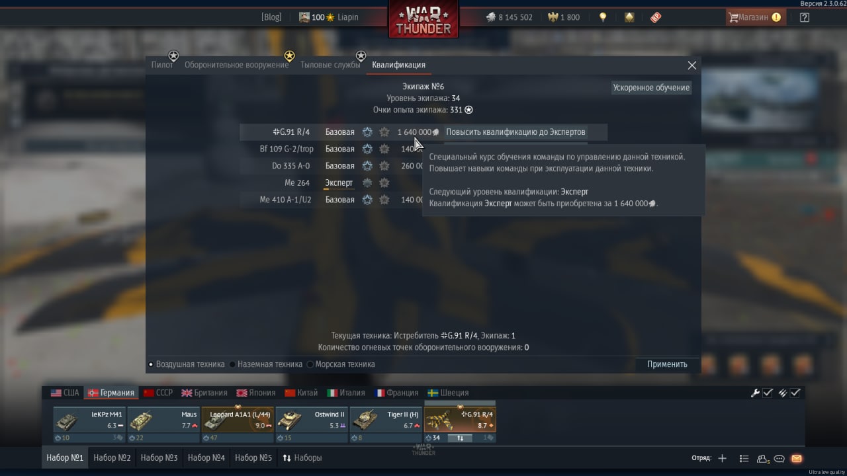
Task: Click Повысить квалификацию до Экспертов button
Action: pyautogui.click(x=515, y=132)
